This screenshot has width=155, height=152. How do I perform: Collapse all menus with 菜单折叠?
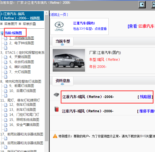coord(29,24)
